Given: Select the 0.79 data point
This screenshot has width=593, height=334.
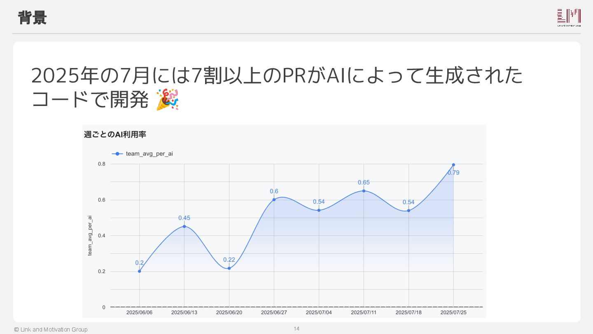Looking at the screenshot, I should 453,165.
